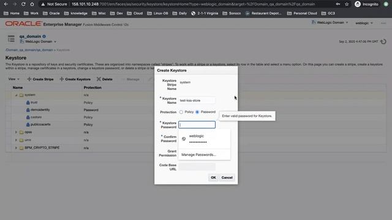Click the Delete toolbar button
The height and width of the screenshot is (220, 392).
[x=105, y=79]
